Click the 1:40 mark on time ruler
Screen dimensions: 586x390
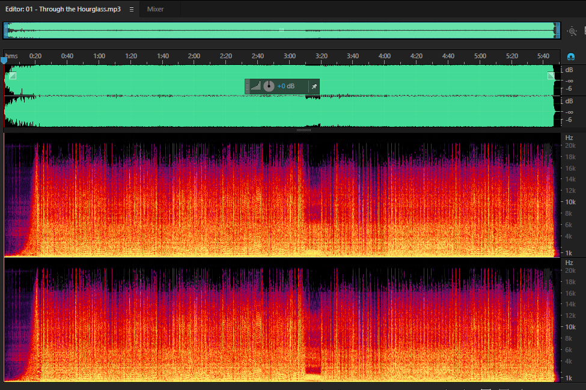[x=162, y=56]
